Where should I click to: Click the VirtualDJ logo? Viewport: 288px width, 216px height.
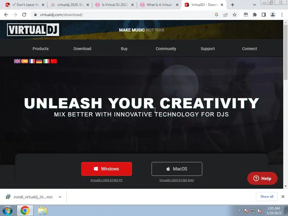33,30
